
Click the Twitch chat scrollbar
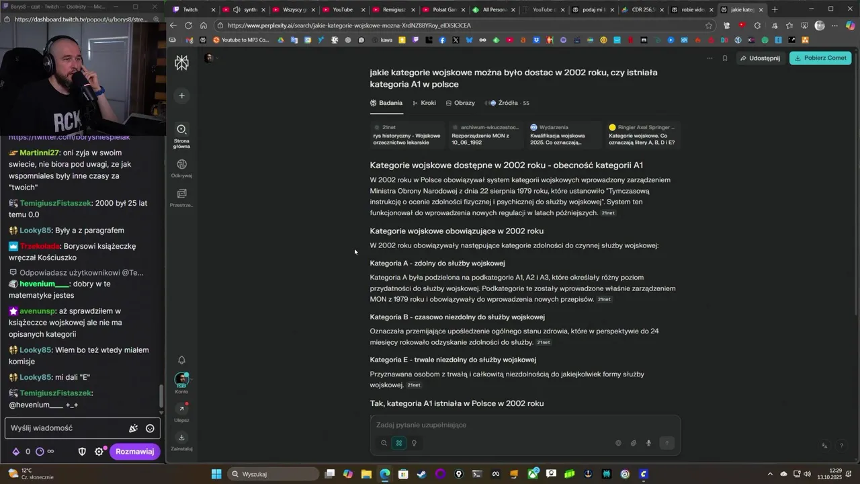[161, 397]
